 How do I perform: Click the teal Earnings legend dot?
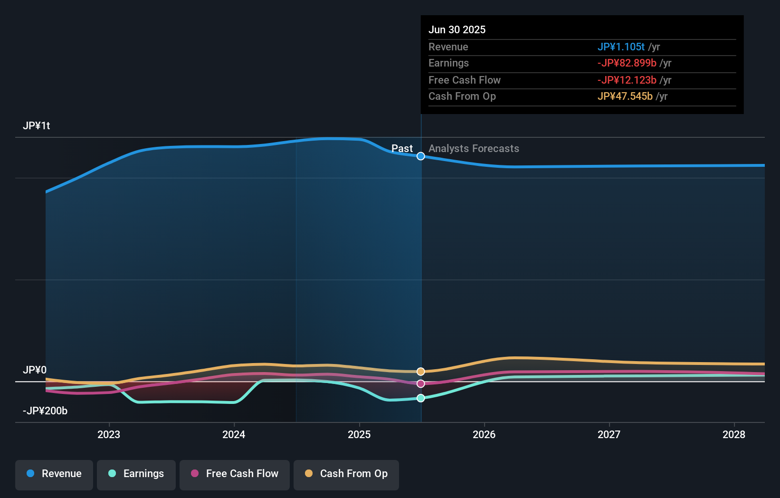[x=112, y=474]
